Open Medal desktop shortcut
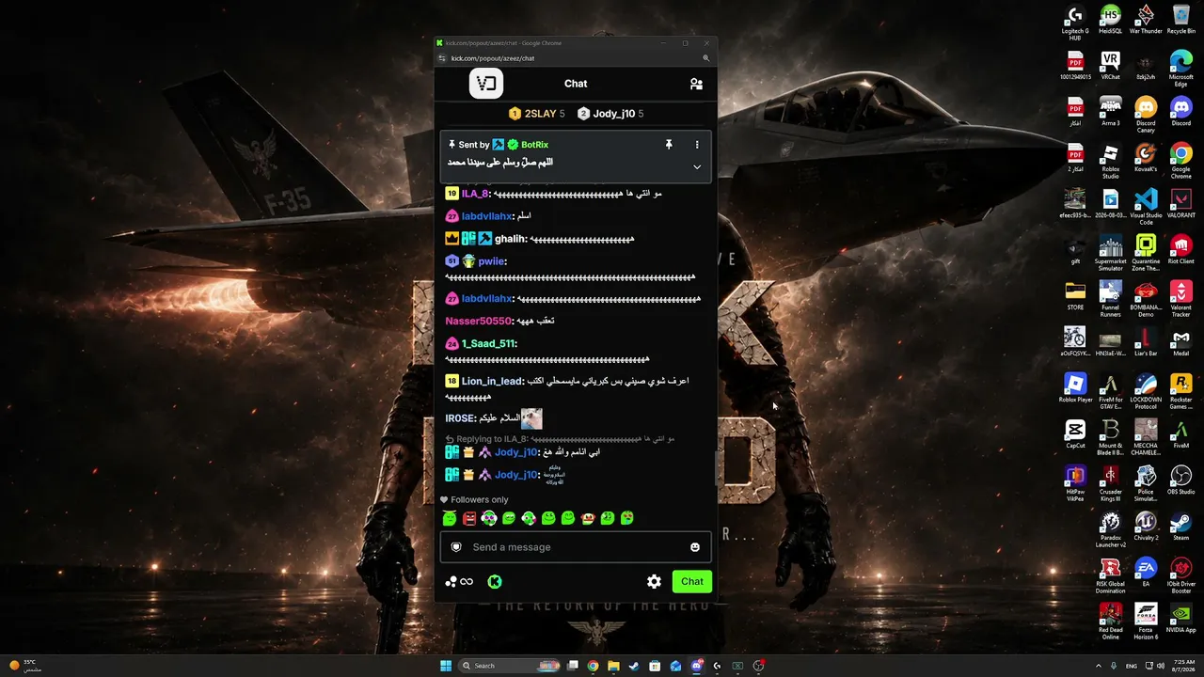The image size is (1204, 677). pyautogui.click(x=1181, y=343)
